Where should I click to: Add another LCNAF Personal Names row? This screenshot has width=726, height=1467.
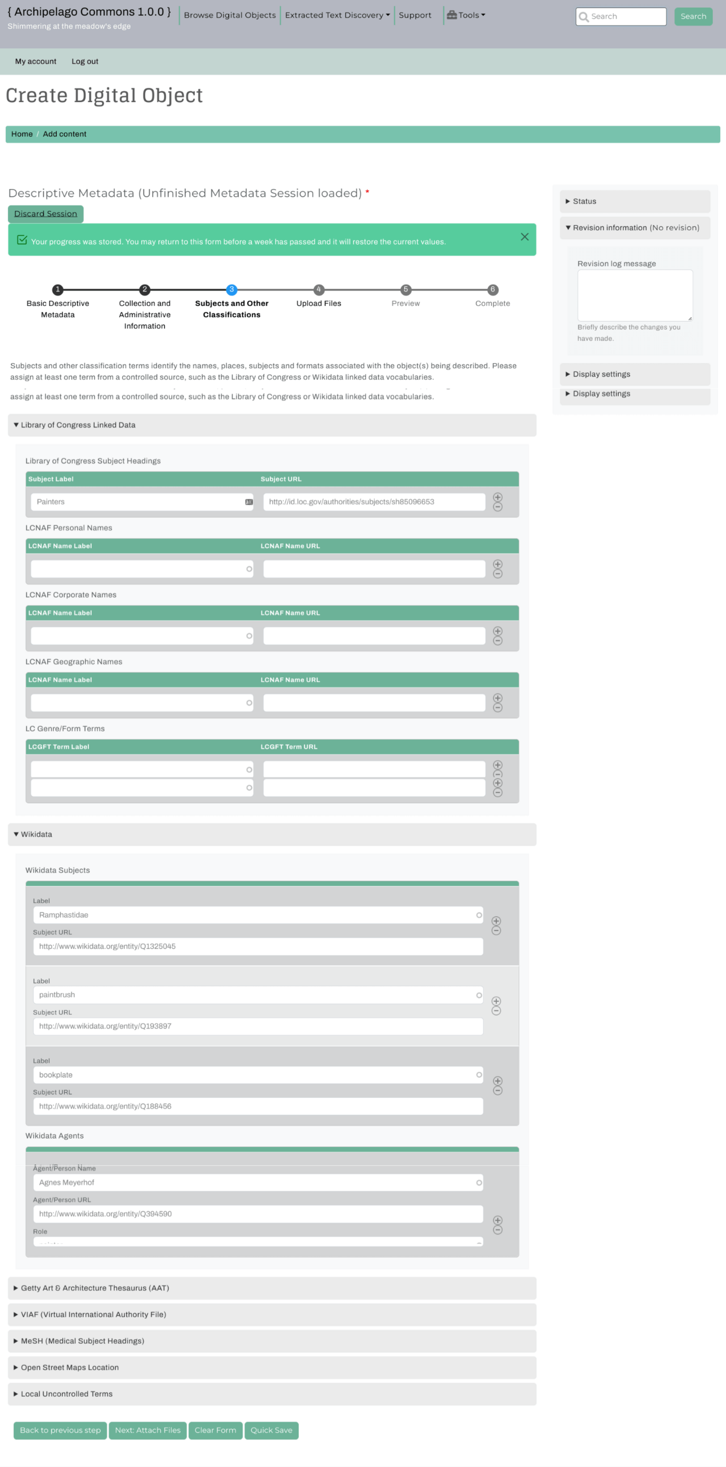click(x=497, y=564)
